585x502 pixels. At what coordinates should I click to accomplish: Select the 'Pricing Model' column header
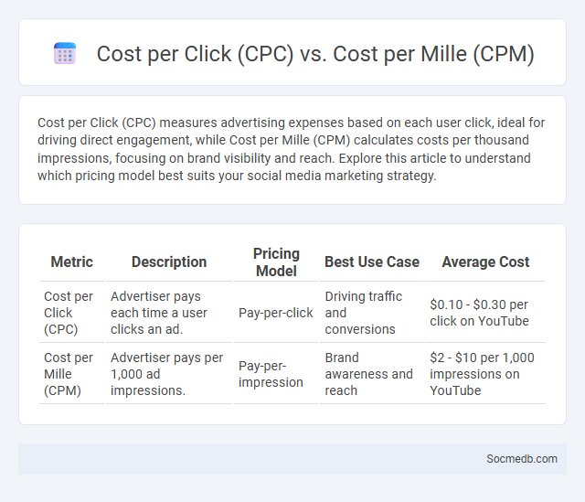click(x=276, y=262)
